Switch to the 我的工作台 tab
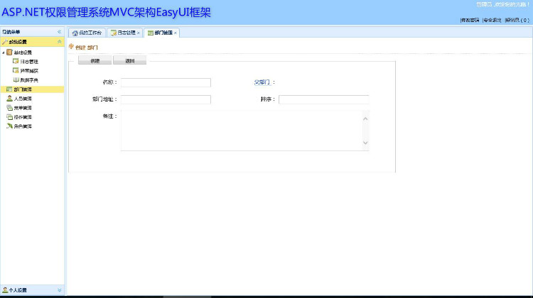Viewport: 533px width, 298px height. click(87, 33)
